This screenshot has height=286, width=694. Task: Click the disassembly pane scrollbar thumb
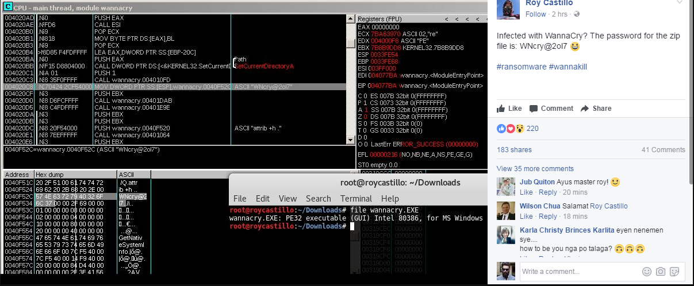point(351,44)
